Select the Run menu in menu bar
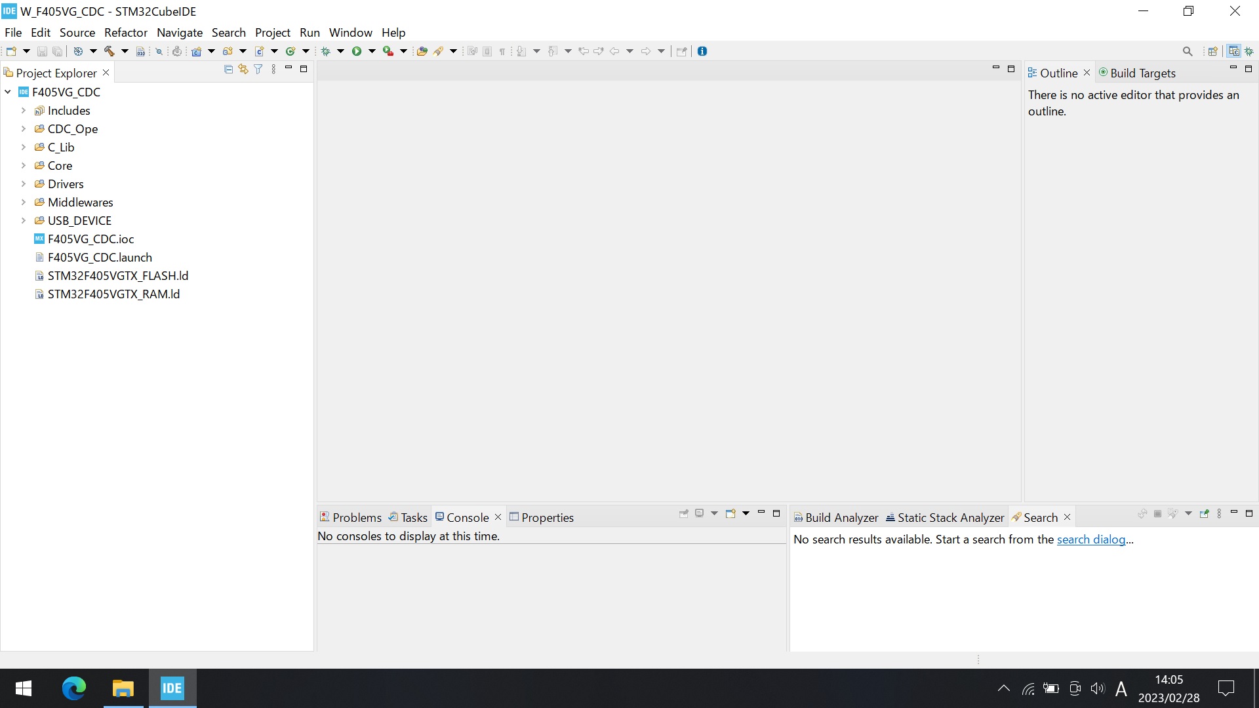The width and height of the screenshot is (1259, 708). tap(309, 32)
